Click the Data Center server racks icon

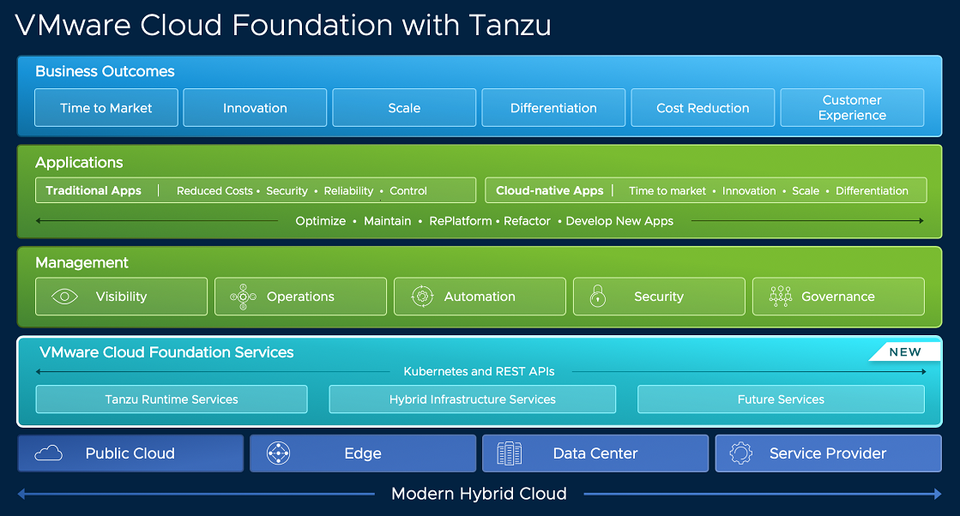[x=509, y=453]
